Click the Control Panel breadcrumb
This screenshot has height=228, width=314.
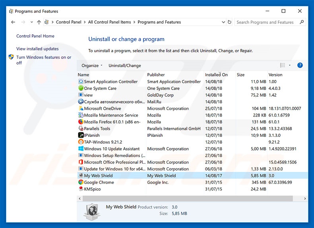[68, 22]
